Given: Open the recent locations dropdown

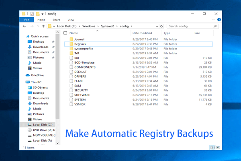Looking at the screenshot, I should 38,26.
